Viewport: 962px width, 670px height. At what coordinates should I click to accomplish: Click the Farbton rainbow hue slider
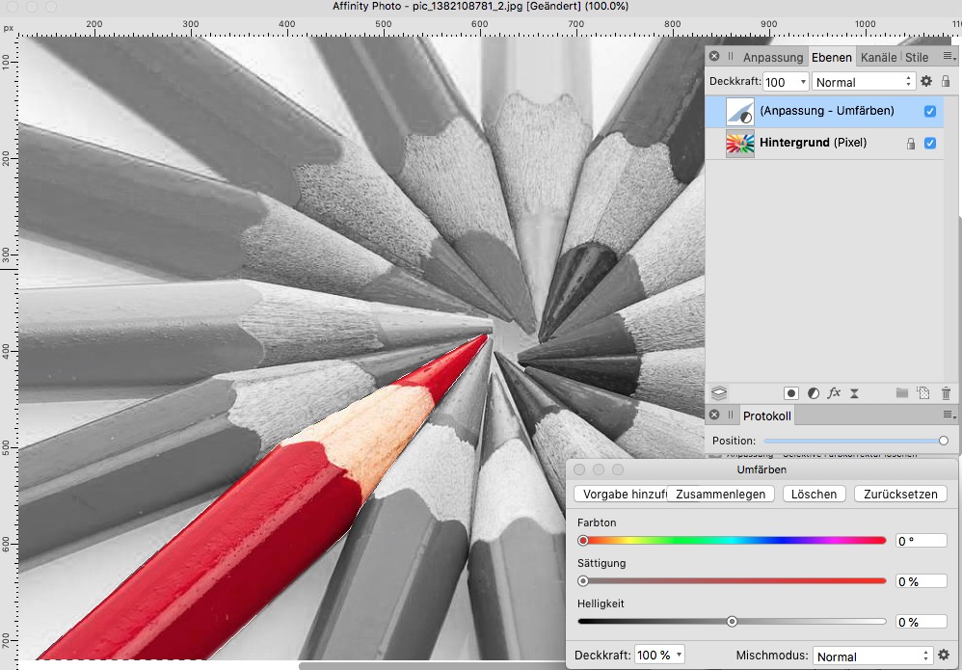point(733,541)
